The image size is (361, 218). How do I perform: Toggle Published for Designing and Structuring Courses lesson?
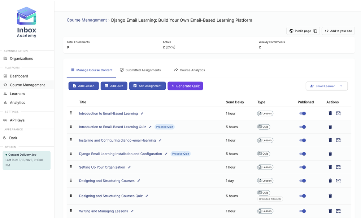(x=303, y=181)
